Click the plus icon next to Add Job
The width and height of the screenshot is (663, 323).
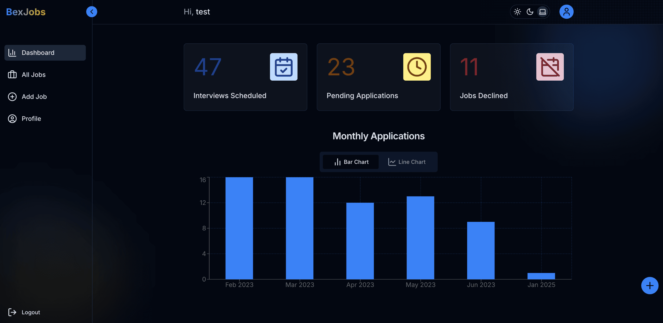[x=12, y=97]
